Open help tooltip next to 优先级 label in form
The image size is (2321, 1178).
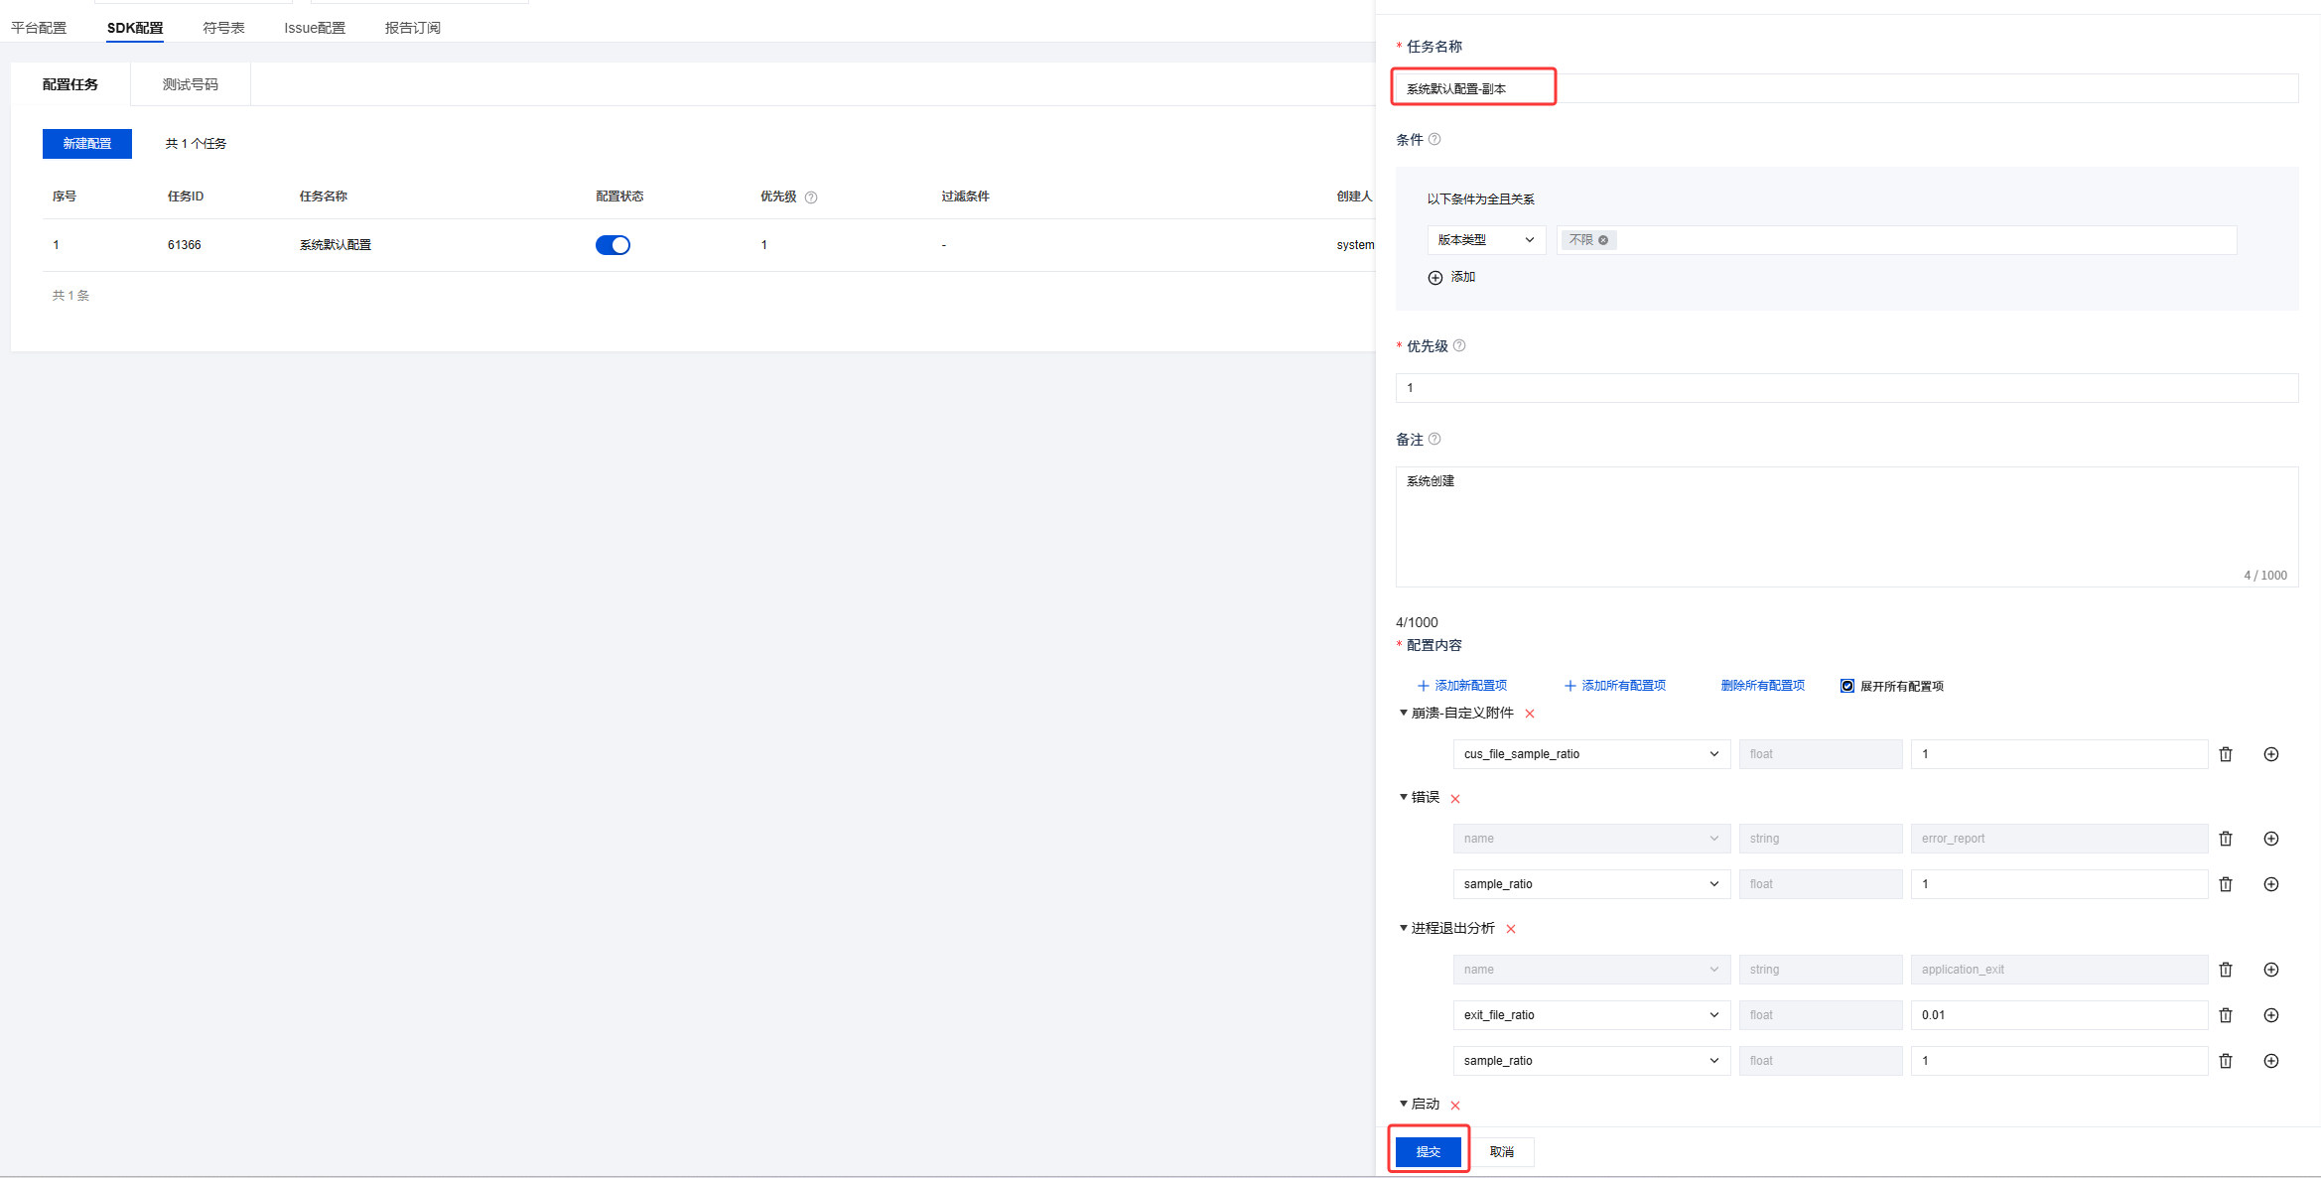coord(1459,345)
